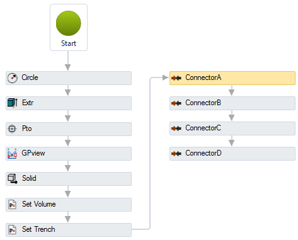Image resolution: width=298 pixels, height=240 pixels.
Task: Click the Start node label text
Action: point(69,43)
